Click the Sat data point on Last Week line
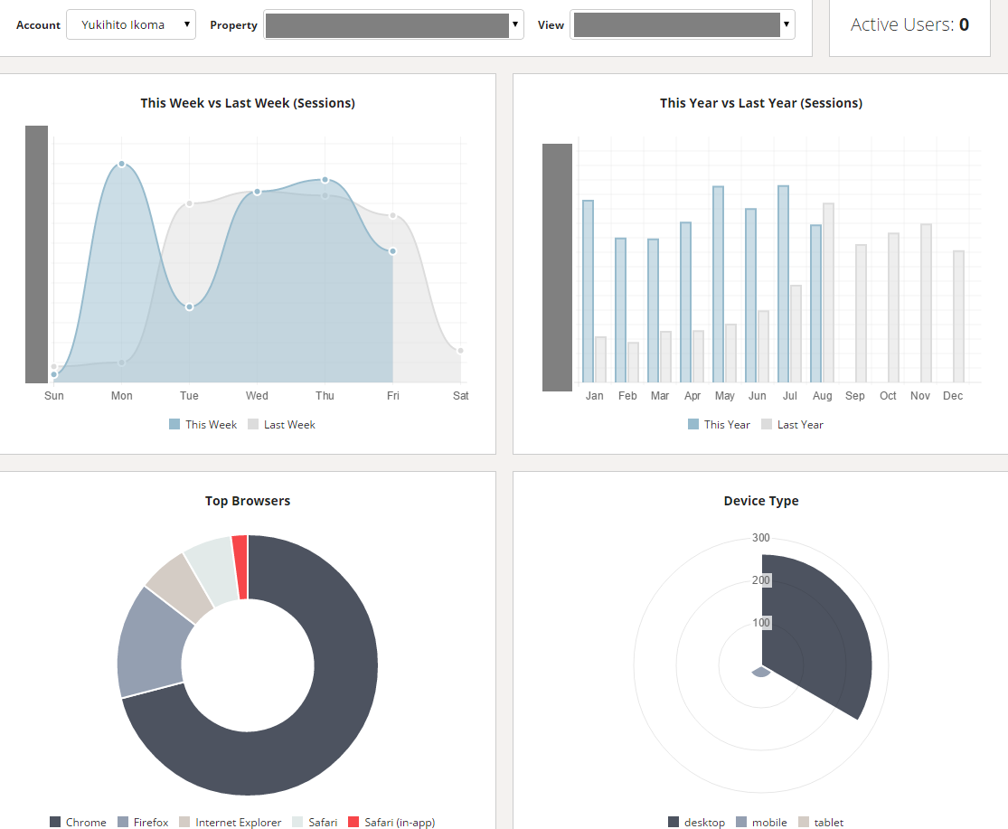 tap(460, 350)
